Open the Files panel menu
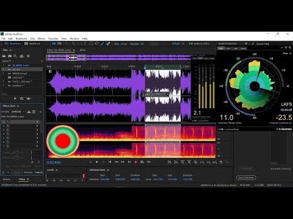The width and height of the screenshot is (293, 219). (x=10, y=50)
